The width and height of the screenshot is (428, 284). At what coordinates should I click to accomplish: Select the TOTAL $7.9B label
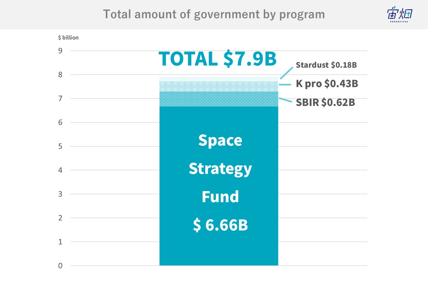(217, 59)
